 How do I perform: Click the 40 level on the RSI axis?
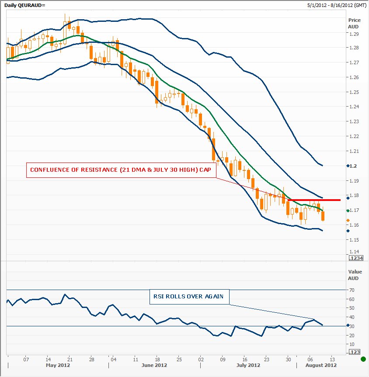coord(352,318)
